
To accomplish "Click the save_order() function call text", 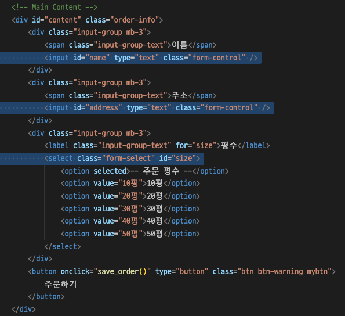I will 122,271.
